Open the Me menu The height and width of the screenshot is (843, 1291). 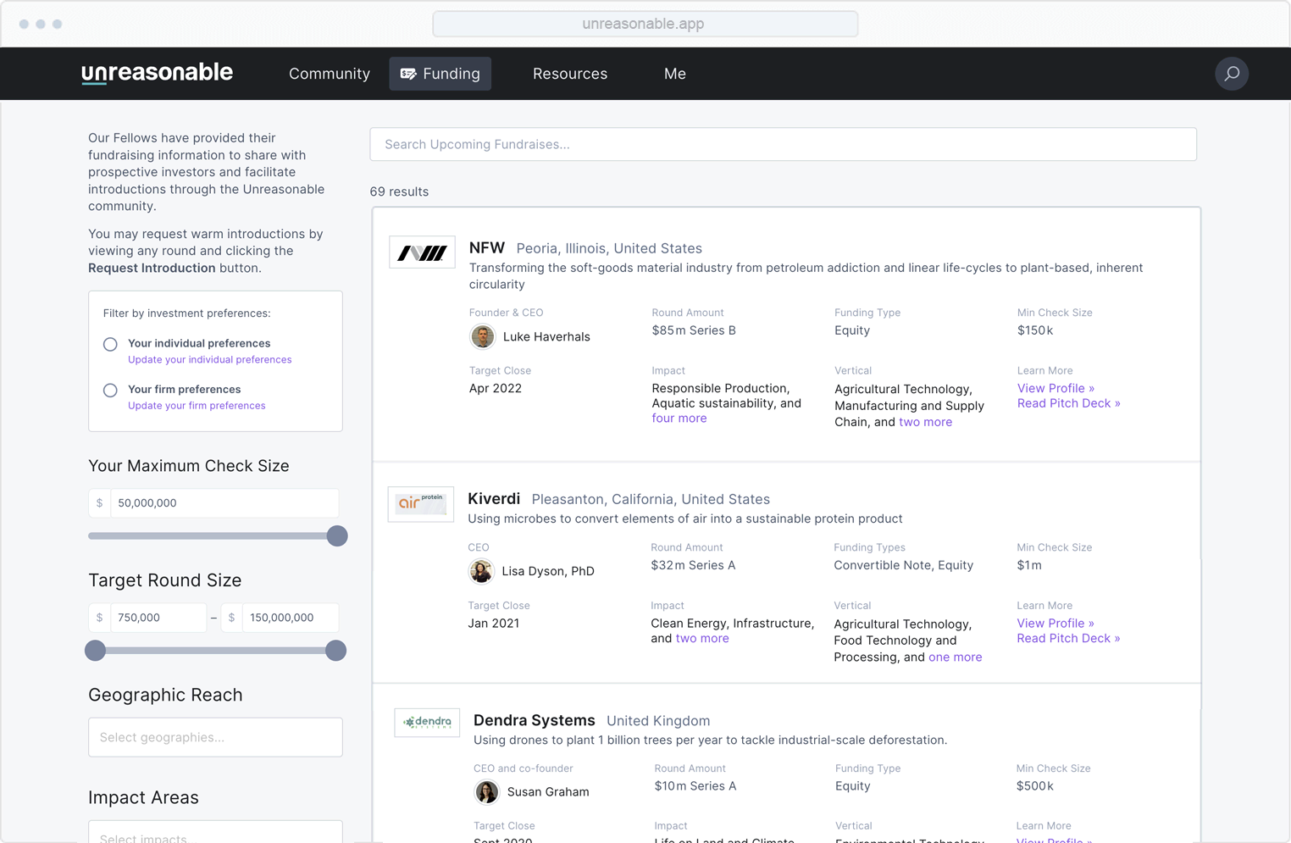(675, 74)
